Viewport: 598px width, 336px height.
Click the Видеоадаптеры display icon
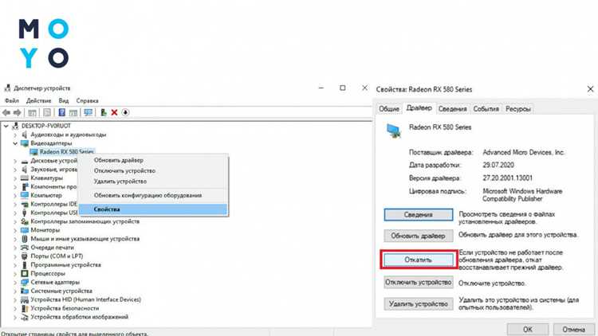pos(25,143)
